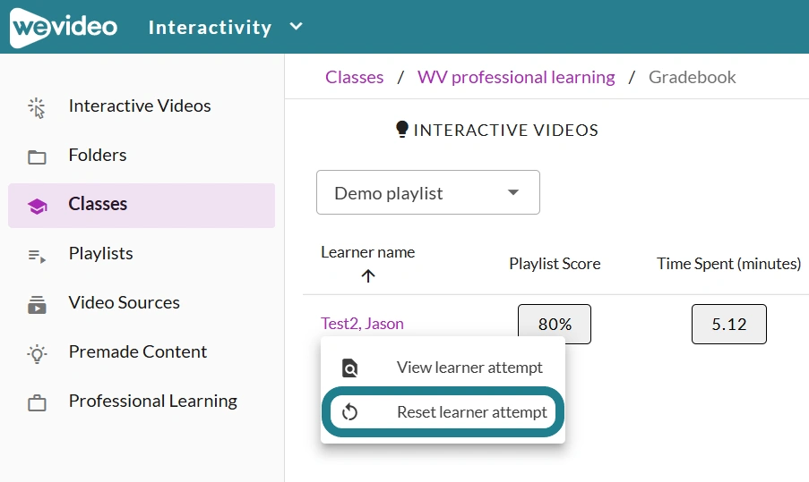809x482 pixels.
Task: Click the Playlists icon in the sidebar
Action: tap(37, 256)
